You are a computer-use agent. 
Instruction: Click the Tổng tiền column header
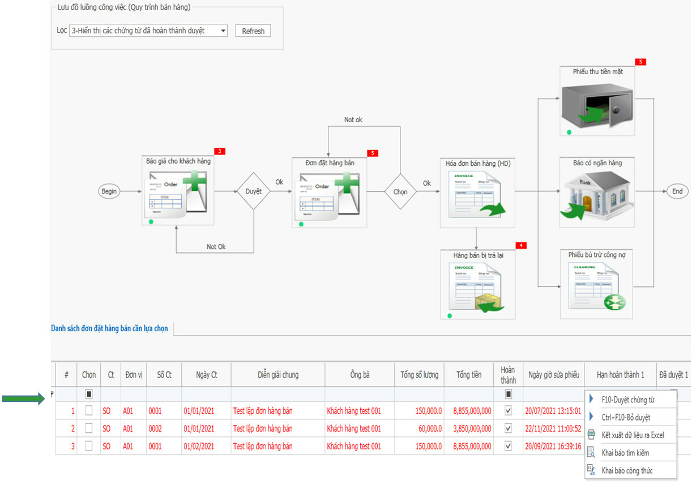coord(468,375)
